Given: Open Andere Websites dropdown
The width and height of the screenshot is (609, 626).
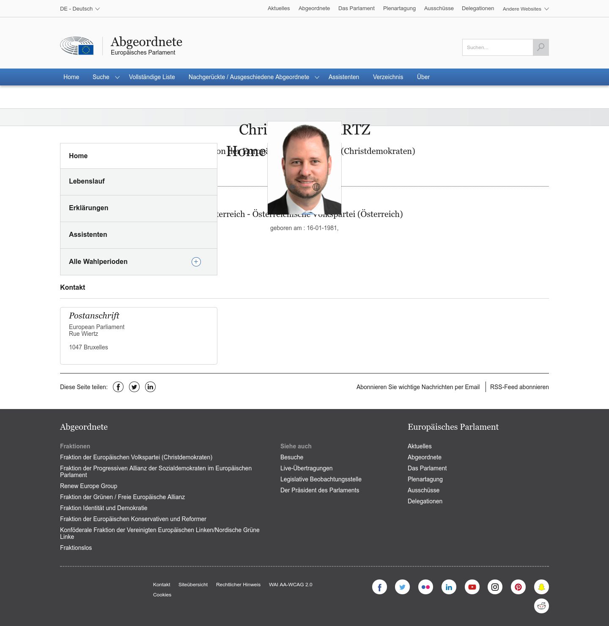Looking at the screenshot, I should 526,9.
